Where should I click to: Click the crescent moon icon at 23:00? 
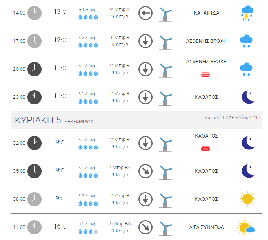(x=248, y=97)
